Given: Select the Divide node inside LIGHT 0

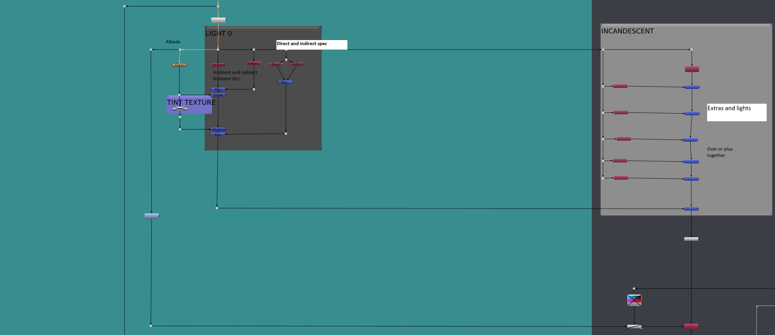Looking at the screenshot, I should 218,95.
